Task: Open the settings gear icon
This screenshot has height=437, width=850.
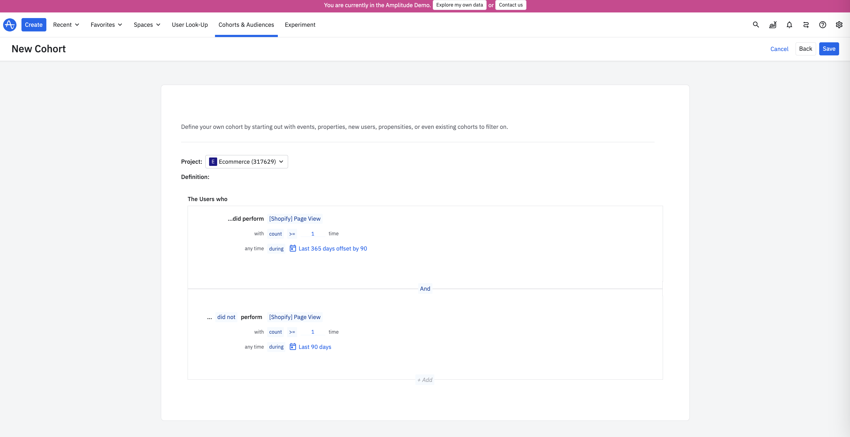Action: tap(839, 25)
